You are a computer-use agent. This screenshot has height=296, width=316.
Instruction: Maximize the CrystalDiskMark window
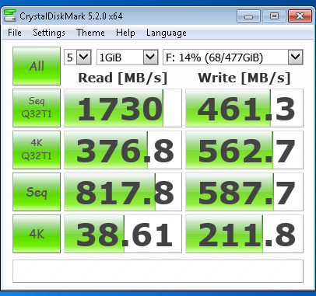click(274, 16)
